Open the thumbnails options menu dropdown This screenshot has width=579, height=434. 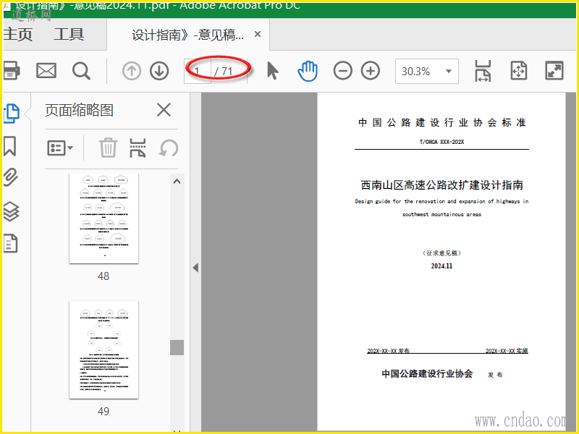[60, 148]
